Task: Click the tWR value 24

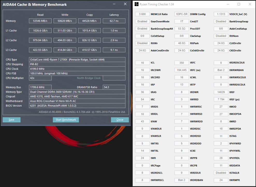Action: tap(142, 158)
